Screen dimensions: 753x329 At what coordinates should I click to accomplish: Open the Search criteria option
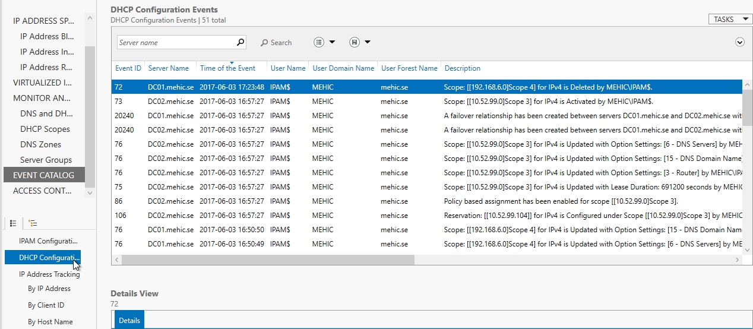(x=276, y=43)
